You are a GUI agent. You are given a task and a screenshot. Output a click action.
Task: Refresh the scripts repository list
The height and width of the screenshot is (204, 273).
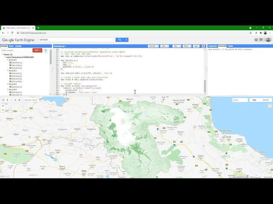(x=46, y=50)
